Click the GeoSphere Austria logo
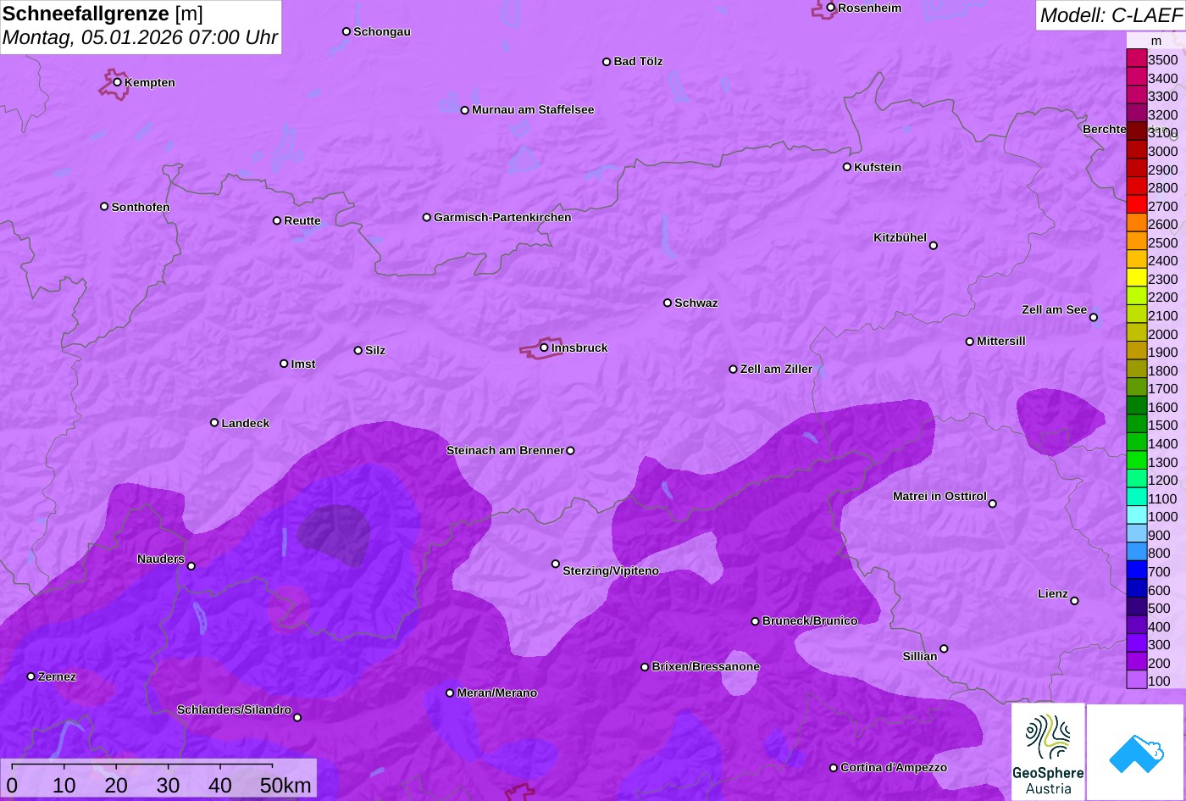 (x=1048, y=752)
